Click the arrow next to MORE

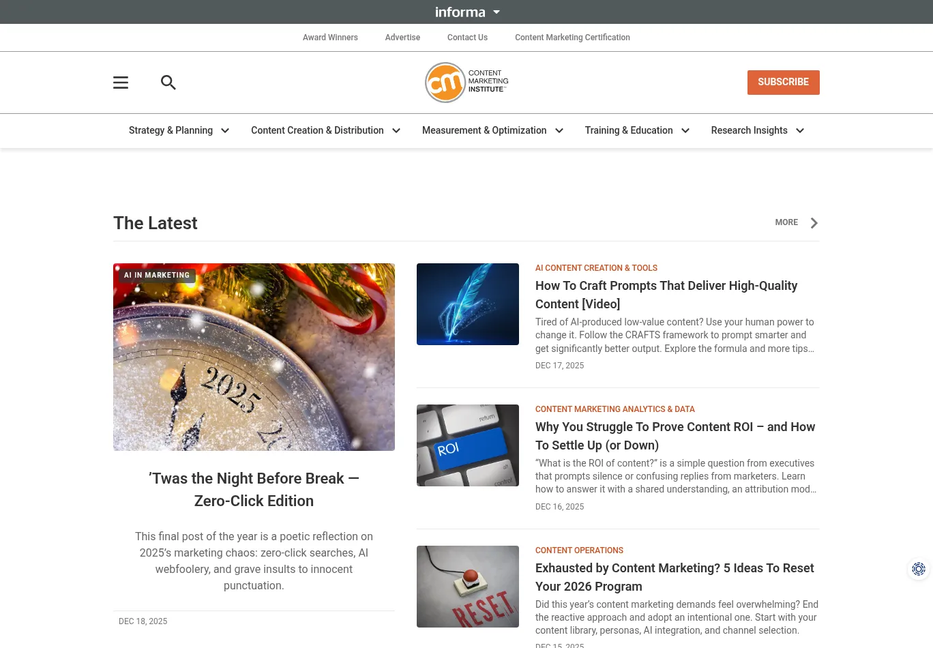pos(814,223)
